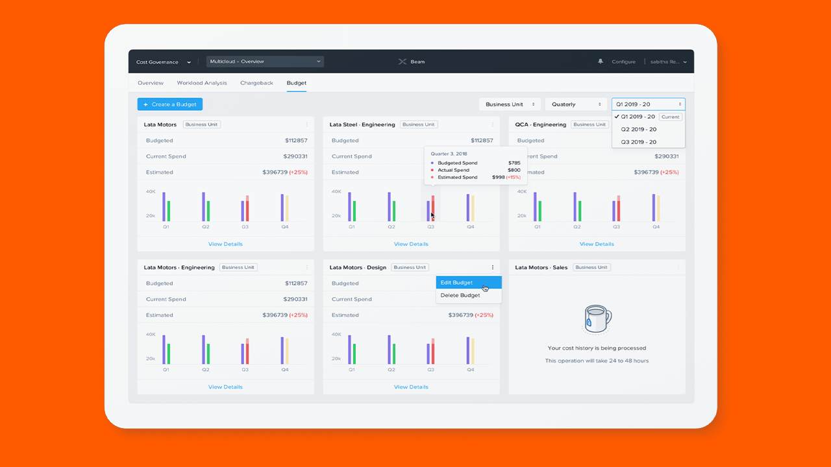This screenshot has width=831, height=467.
Task: Click 'Your cost history is being processed' message
Action: click(597, 348)
